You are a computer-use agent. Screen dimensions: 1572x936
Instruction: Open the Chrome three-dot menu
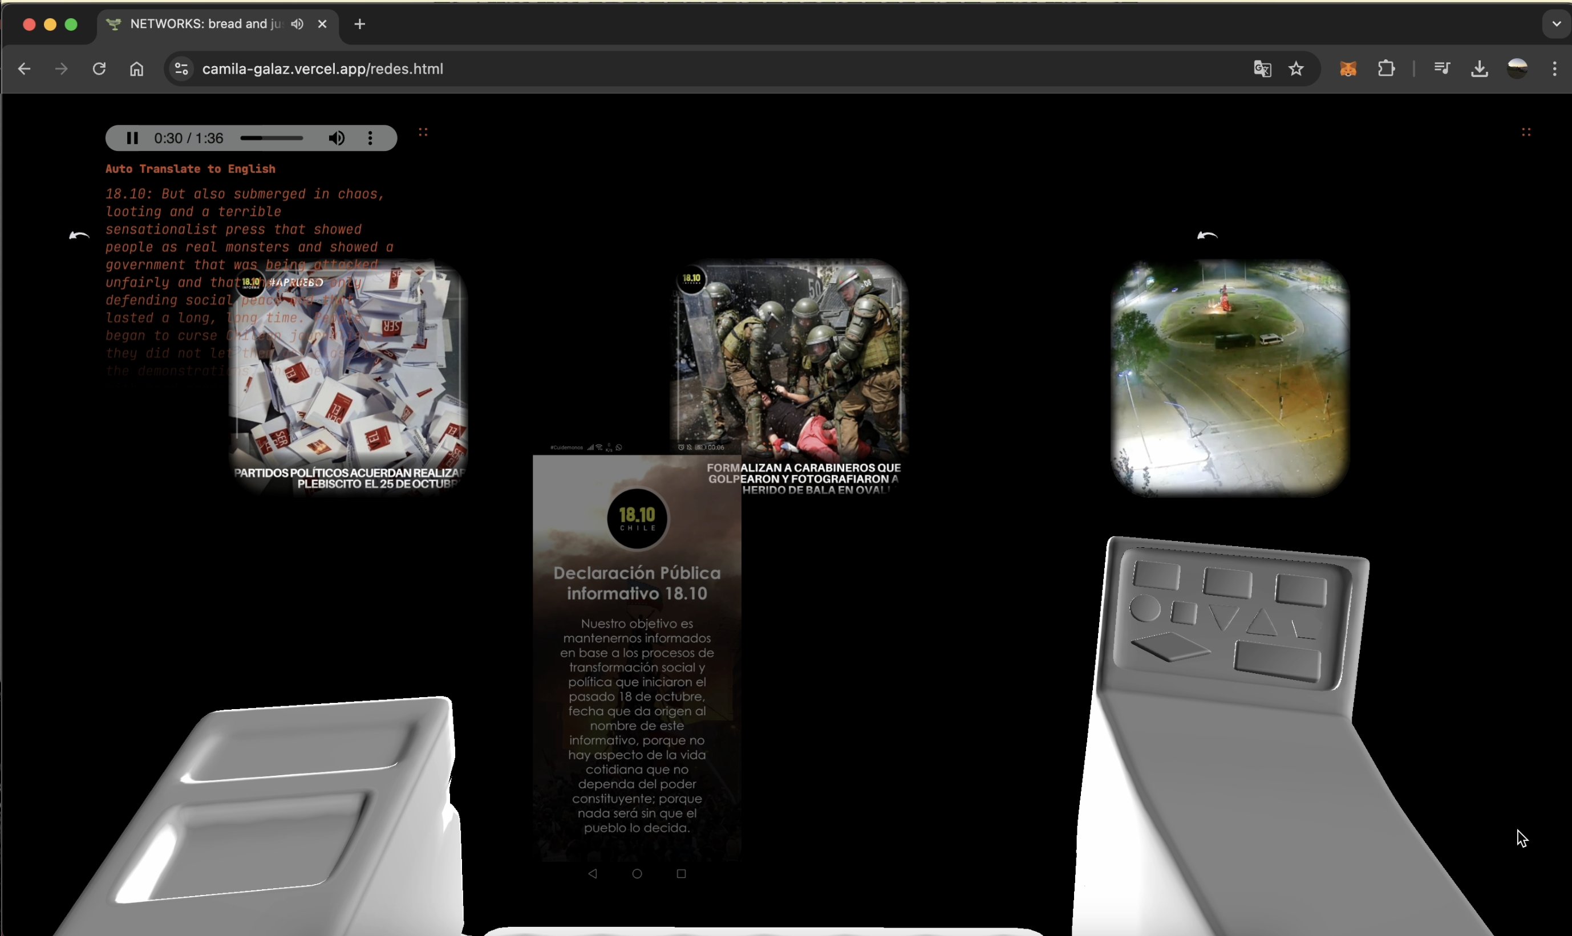coord(1554,69)
